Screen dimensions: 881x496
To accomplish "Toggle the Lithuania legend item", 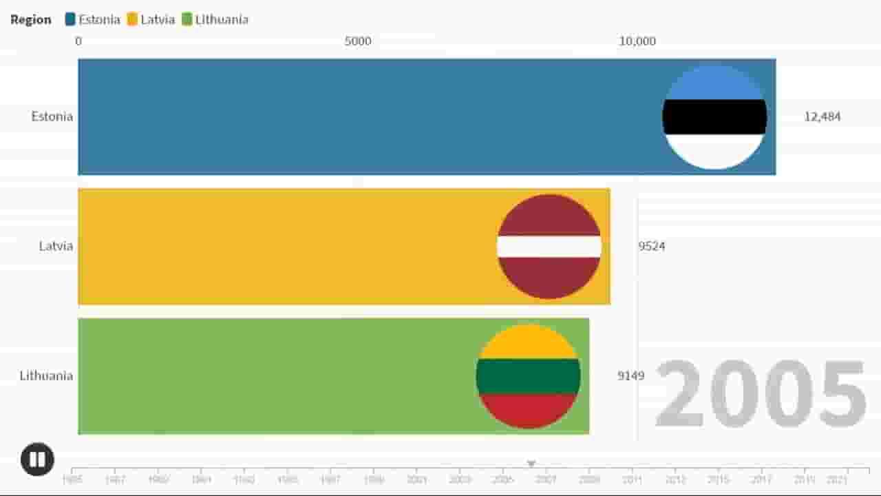I will click(x=215, y=19).
